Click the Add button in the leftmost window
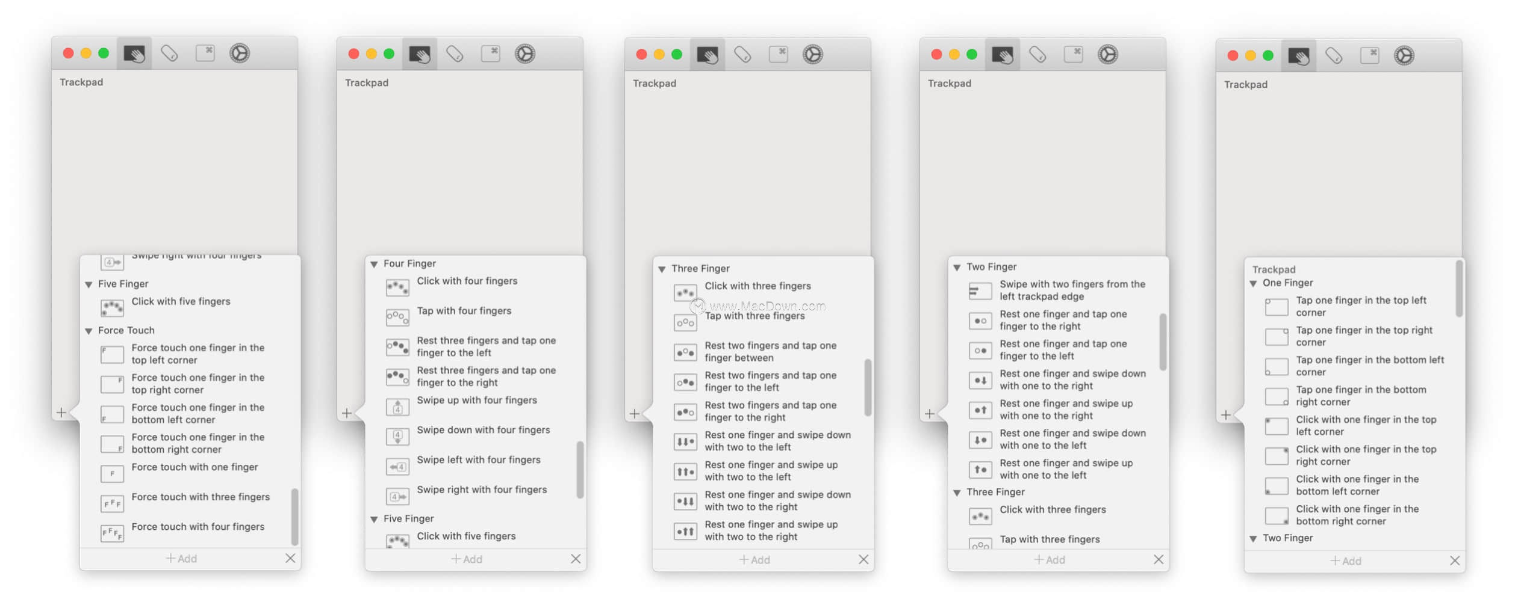The width and height of the screenshot is (1515, 611). pyautogui.click(x=181, y=559)
